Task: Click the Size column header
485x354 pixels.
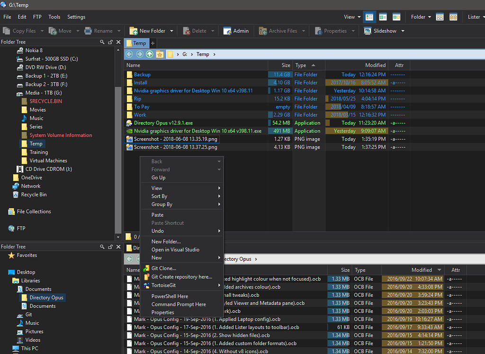Action: [x=286, y=65]
